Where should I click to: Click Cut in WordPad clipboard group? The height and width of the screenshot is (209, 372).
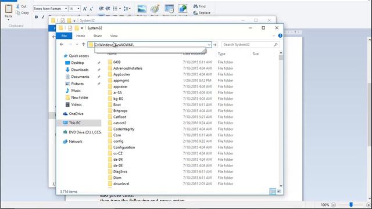[x=22, y=6]
